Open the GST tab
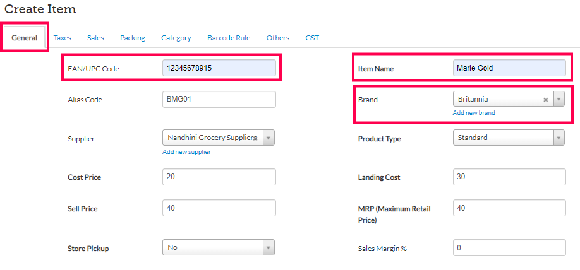This screenshot has height=270, width=580. pyautogui.click(x=312, y=38)
